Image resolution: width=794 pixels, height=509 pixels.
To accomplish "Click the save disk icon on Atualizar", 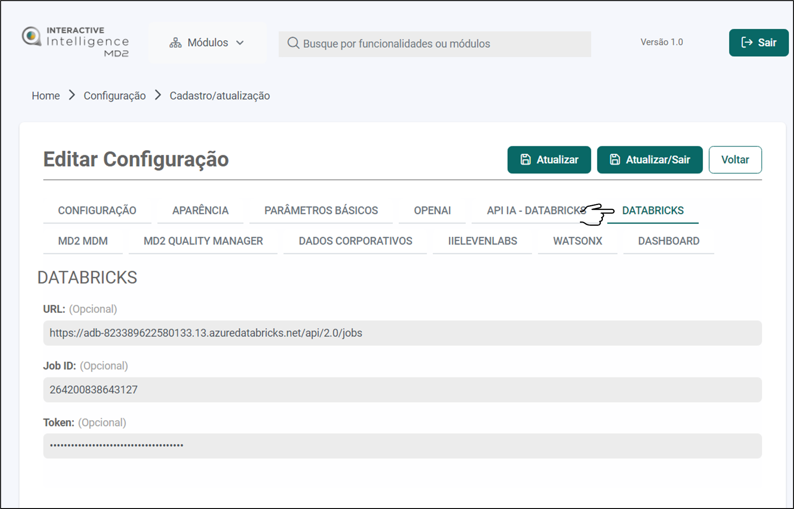I will tap(525, 160).
